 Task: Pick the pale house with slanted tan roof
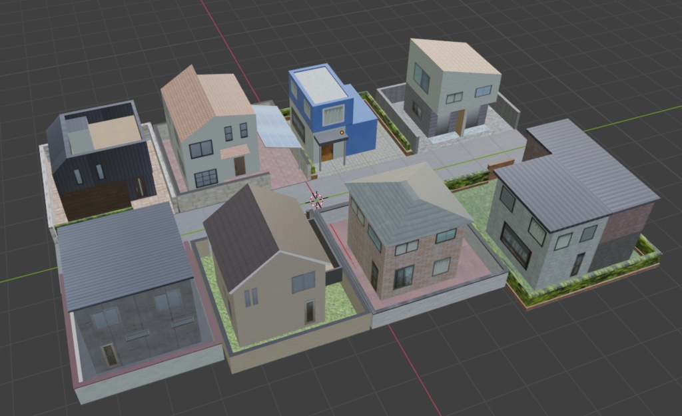coord(453,88)
